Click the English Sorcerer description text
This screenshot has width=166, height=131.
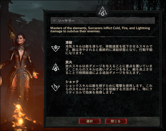100,30
